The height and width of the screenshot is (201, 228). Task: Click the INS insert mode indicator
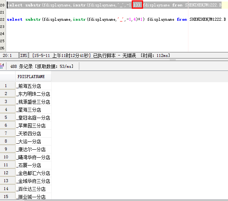pos(23,55)
